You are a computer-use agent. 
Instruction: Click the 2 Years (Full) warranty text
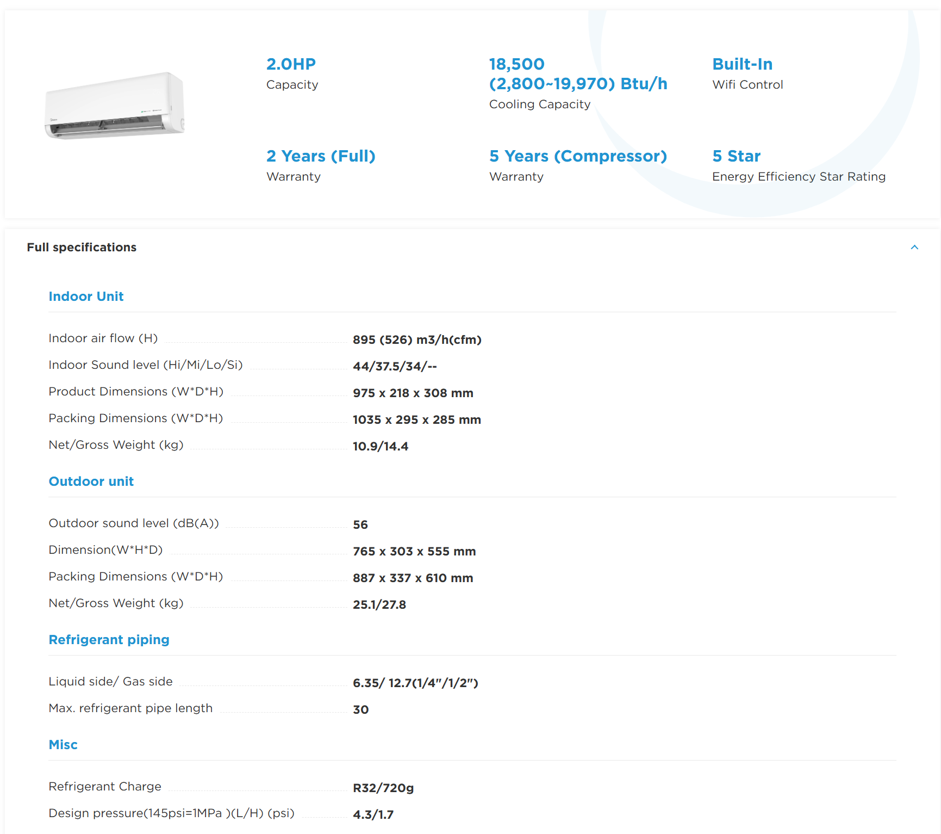click(x=321, y=165)
